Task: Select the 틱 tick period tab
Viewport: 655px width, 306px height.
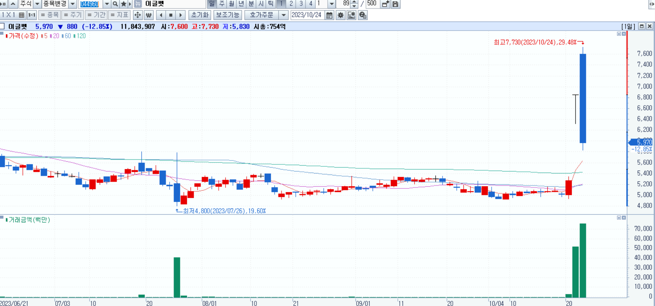Action: click(x=271, y=4)
